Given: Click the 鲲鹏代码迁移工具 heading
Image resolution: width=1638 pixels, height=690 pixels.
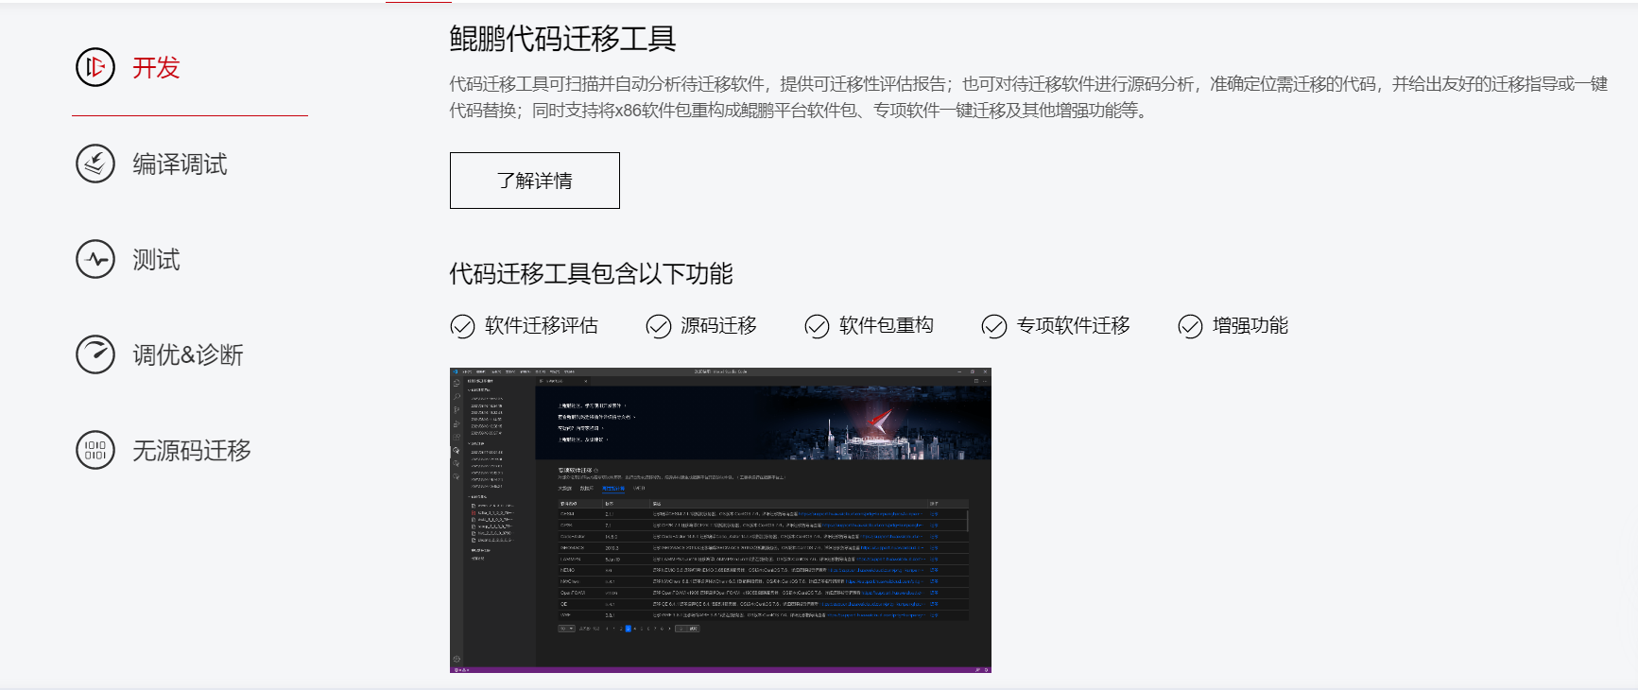Looking at the screenshot, I should click(563, 39).
